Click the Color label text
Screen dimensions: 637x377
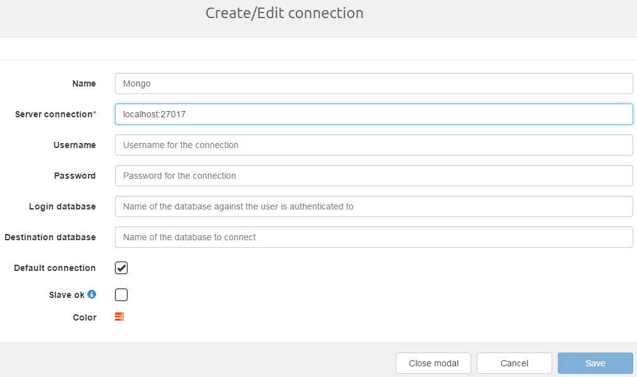[x=84, y=317]
